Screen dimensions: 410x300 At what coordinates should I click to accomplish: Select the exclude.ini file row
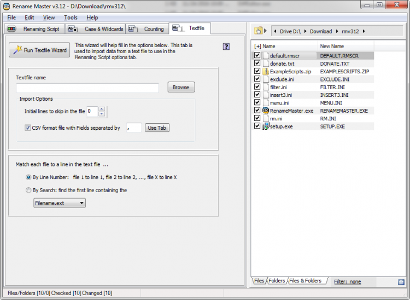313,79
